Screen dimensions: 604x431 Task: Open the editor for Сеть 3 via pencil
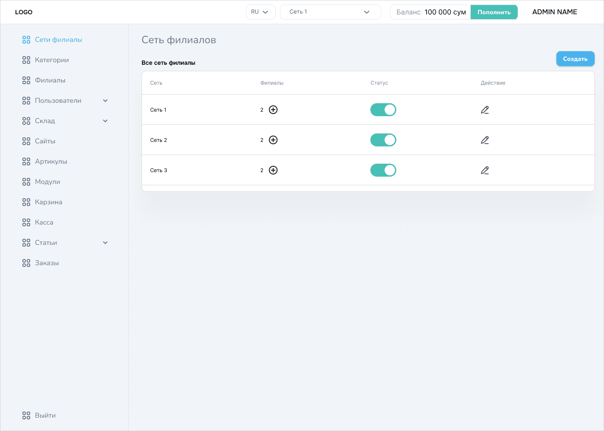tap(485, 170)
